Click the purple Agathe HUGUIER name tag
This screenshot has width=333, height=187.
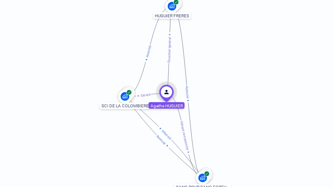click(x=166, y=106)
